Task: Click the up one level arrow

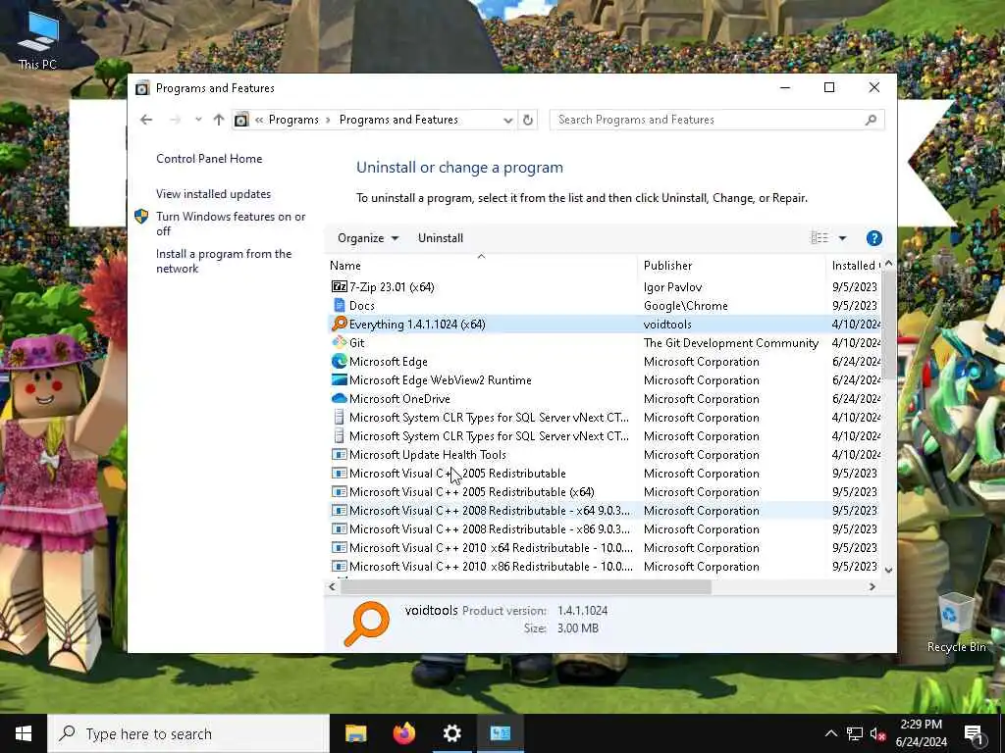Action: point(219,120)
